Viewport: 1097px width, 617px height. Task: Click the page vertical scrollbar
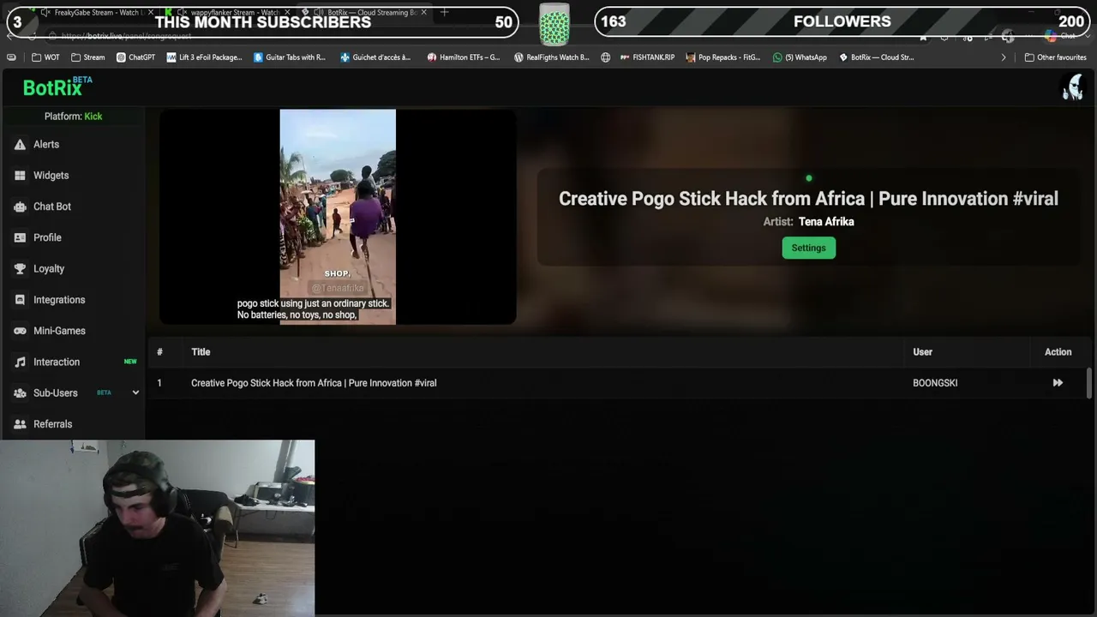click(x=1089, y=383)
